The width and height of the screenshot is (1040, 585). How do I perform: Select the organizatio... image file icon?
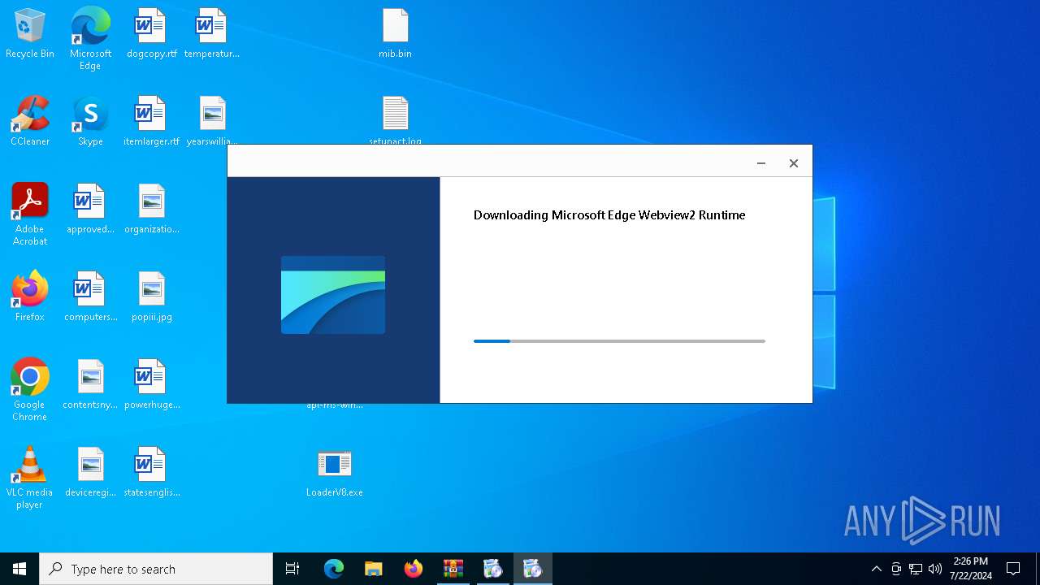151,210
